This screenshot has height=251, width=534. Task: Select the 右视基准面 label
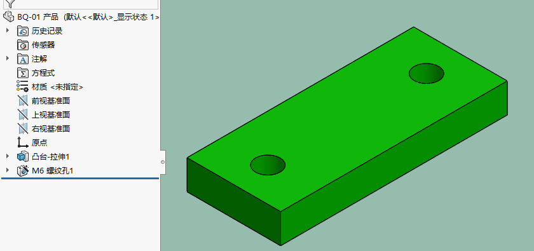(x=51, y=129)
